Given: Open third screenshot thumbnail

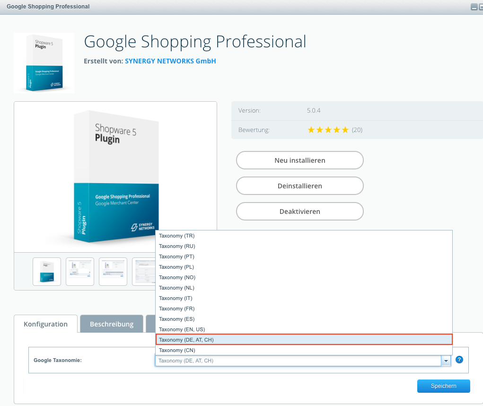Looking at the screenshot, I should coord(113,272).
